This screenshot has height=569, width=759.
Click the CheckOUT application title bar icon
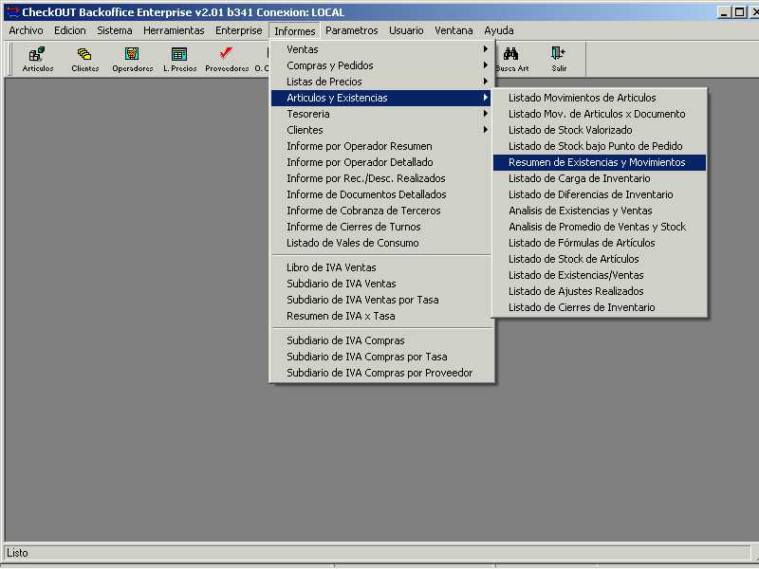click(12, 11)
